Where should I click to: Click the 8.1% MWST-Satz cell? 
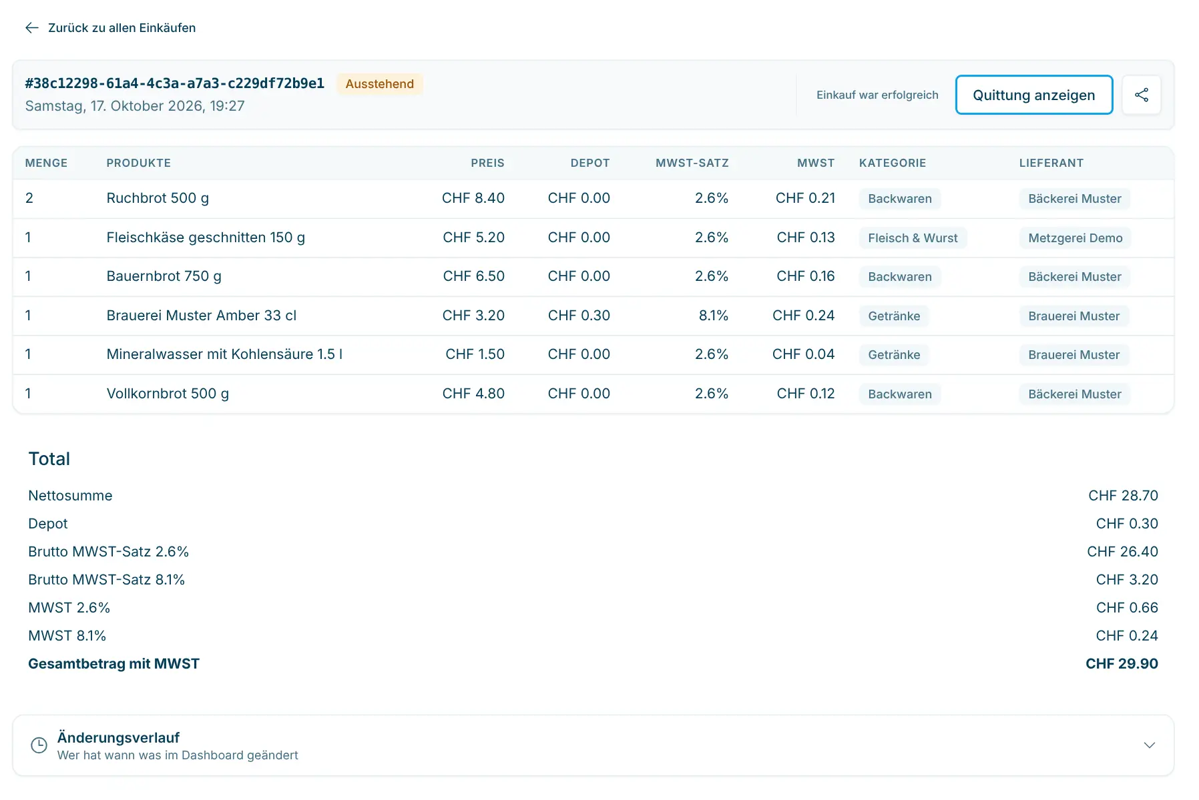pos(713,316)
